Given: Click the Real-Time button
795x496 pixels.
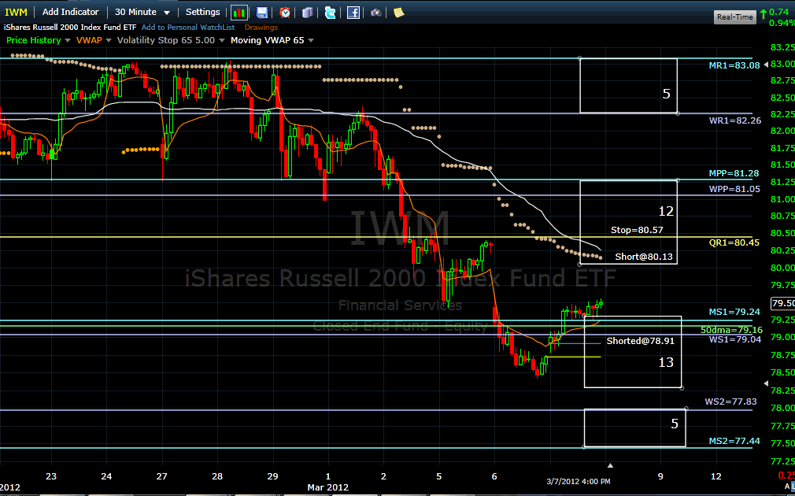Looking at the screenshot, I should tap(734, 17).
